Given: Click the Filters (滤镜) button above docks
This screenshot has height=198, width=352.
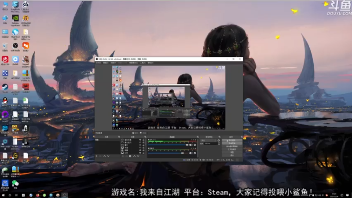Looking at the screenshot, I should (x=143, y=133).
